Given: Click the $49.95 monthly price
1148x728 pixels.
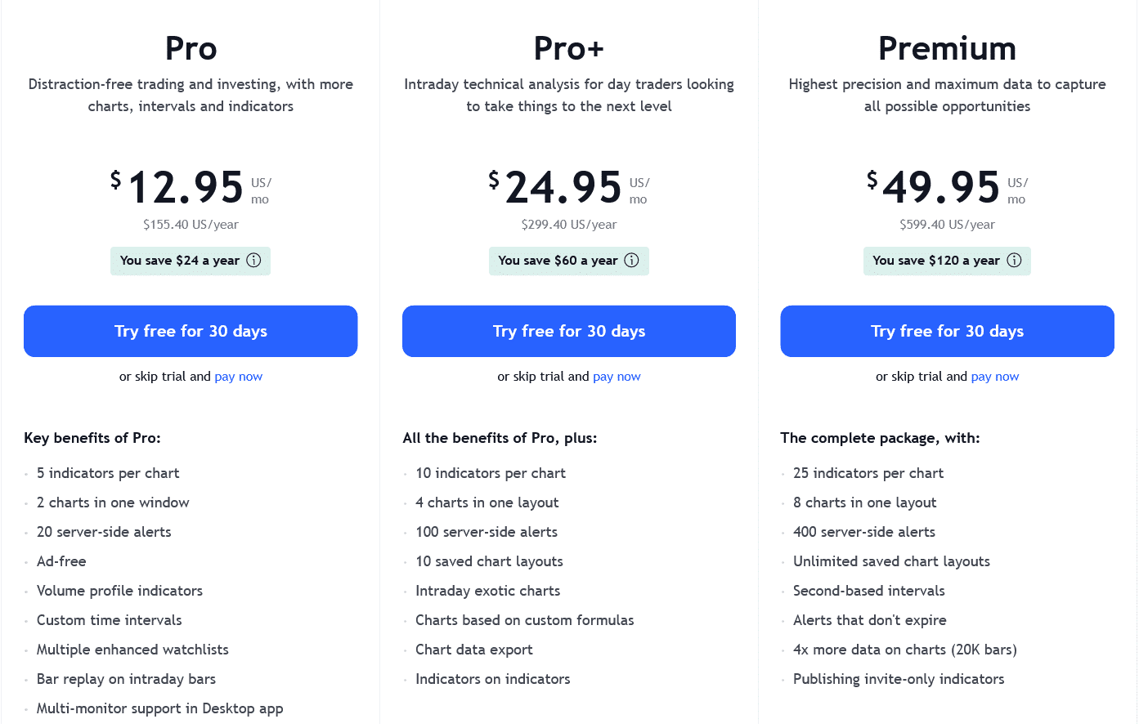Looking at the screenshot, I should (941, 188).
